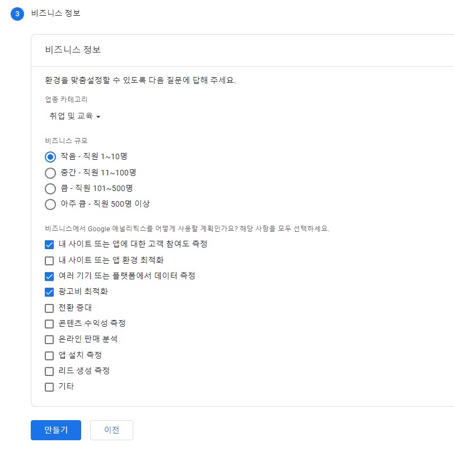Viewport: 454px width, 457px height.
Task: Check the 기타 checkbox
Action: 49,387
